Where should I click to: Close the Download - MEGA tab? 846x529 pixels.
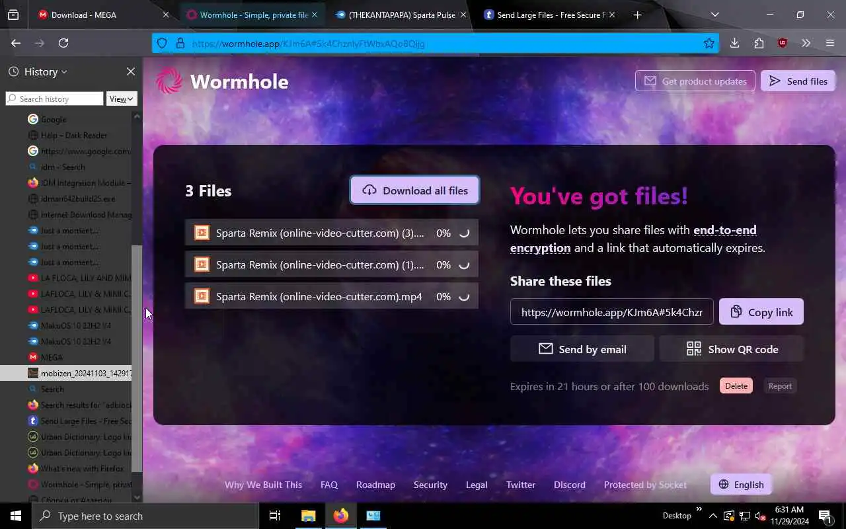(x=166, y=15)
